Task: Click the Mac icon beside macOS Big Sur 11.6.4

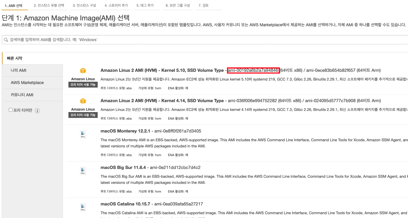Action: [83, 171]
